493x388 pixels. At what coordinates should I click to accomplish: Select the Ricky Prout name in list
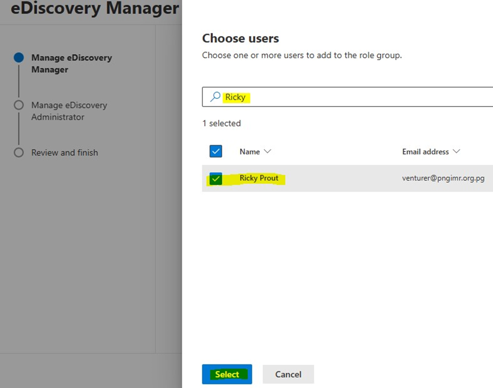(259, 178)
